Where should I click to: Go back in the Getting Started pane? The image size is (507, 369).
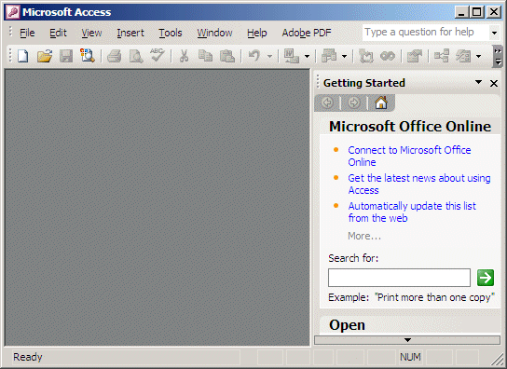tap(327, 102)
